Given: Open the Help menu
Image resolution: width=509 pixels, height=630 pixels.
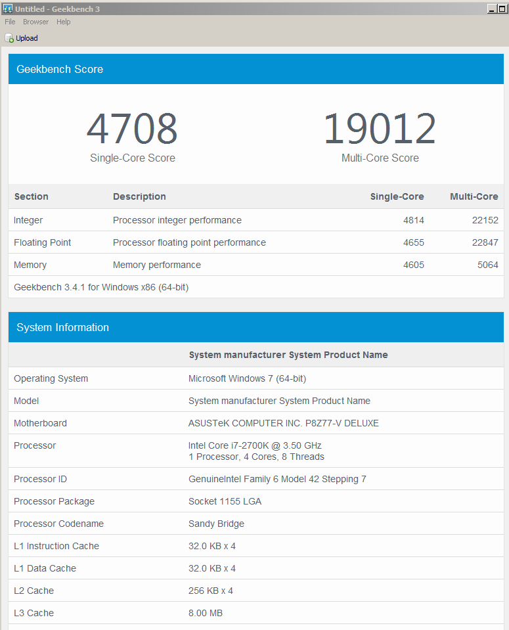Looking at the screenshot, I should (64, 22).
